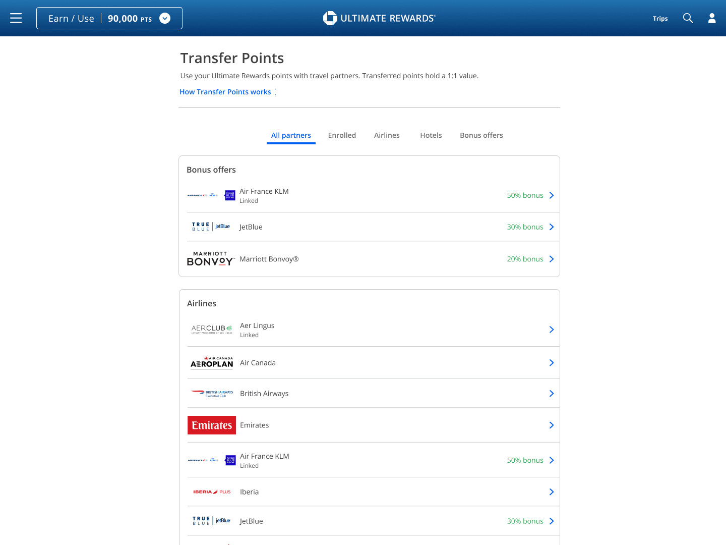Switch to the Hotels tab
The width and height of the screenshot is (726, 545).
click(x=431, y=135)
